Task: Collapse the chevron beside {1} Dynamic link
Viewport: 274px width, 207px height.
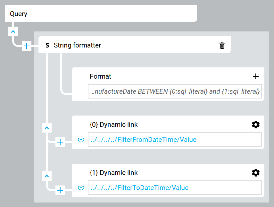Action: [x=46, y=176]
